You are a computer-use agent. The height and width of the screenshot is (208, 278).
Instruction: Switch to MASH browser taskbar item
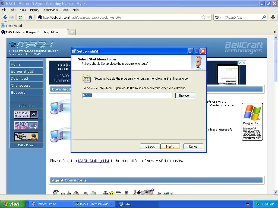[94, 204]
